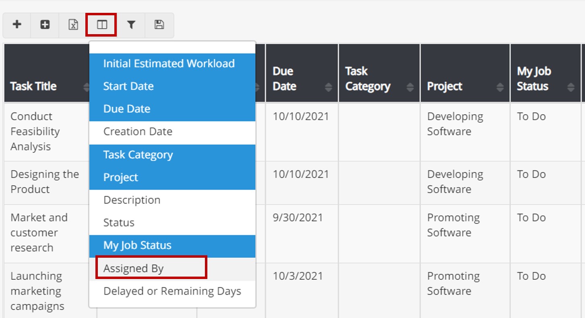
Task: Click the 9/30/2021 due date cell
Action: pyautogui.click(x=300, y=217)
